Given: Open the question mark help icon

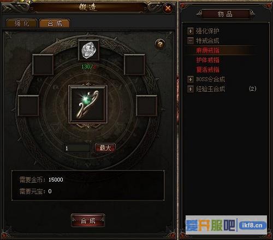Looking at the screenshot, I should (160, 44).
